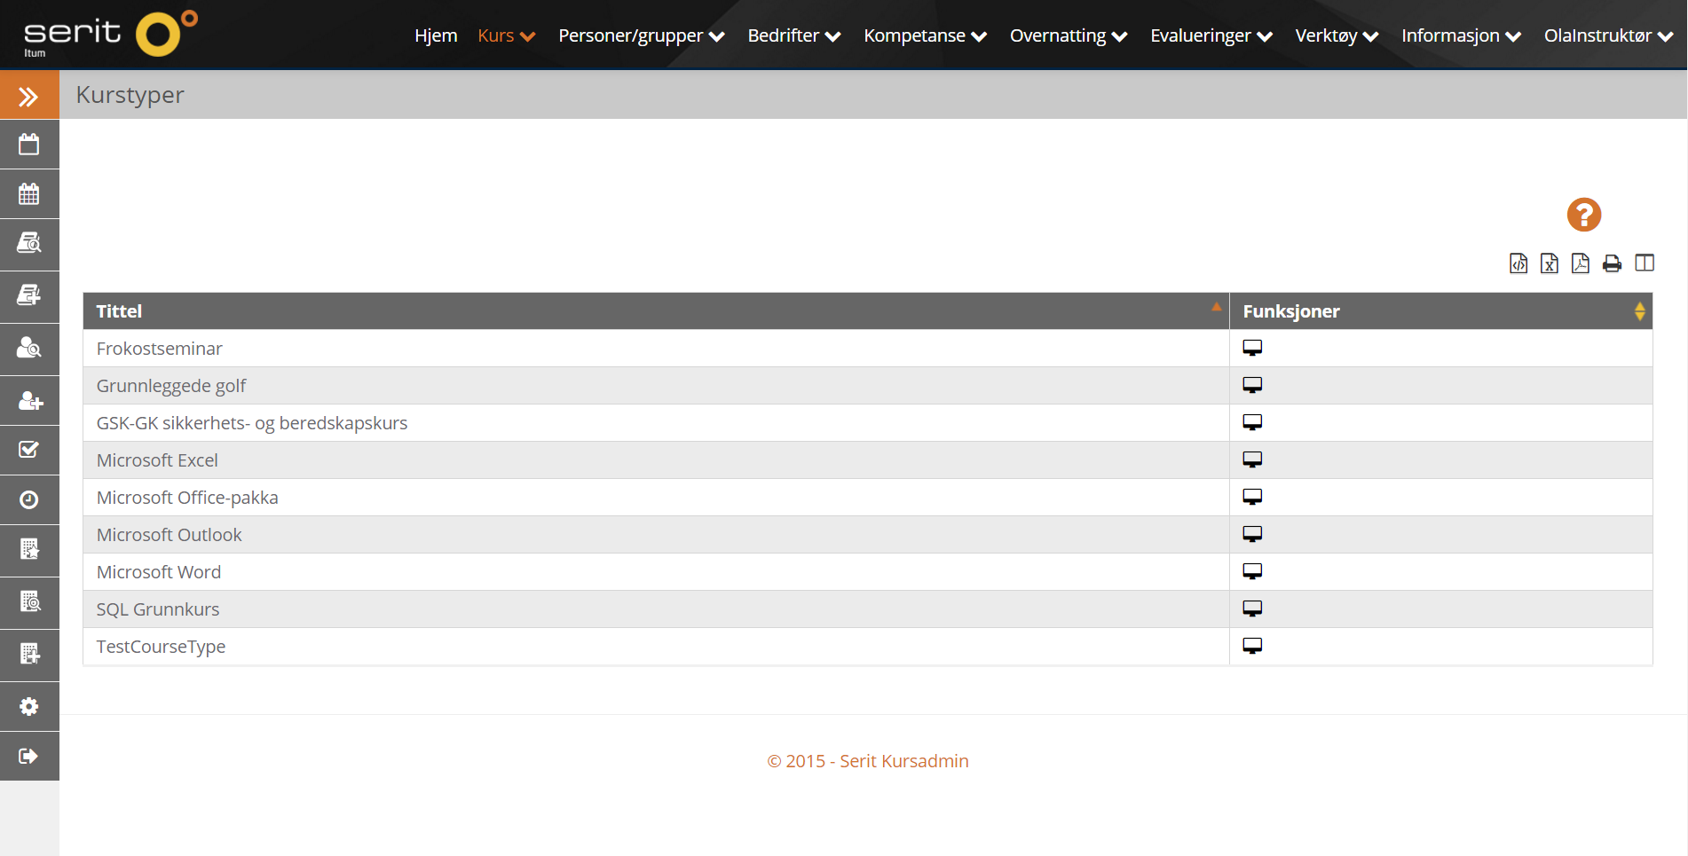Click monitor icon for GSK-GK sikkerhets- og beredskapskurs
Screen dimensions: 1688x856
1252,422
